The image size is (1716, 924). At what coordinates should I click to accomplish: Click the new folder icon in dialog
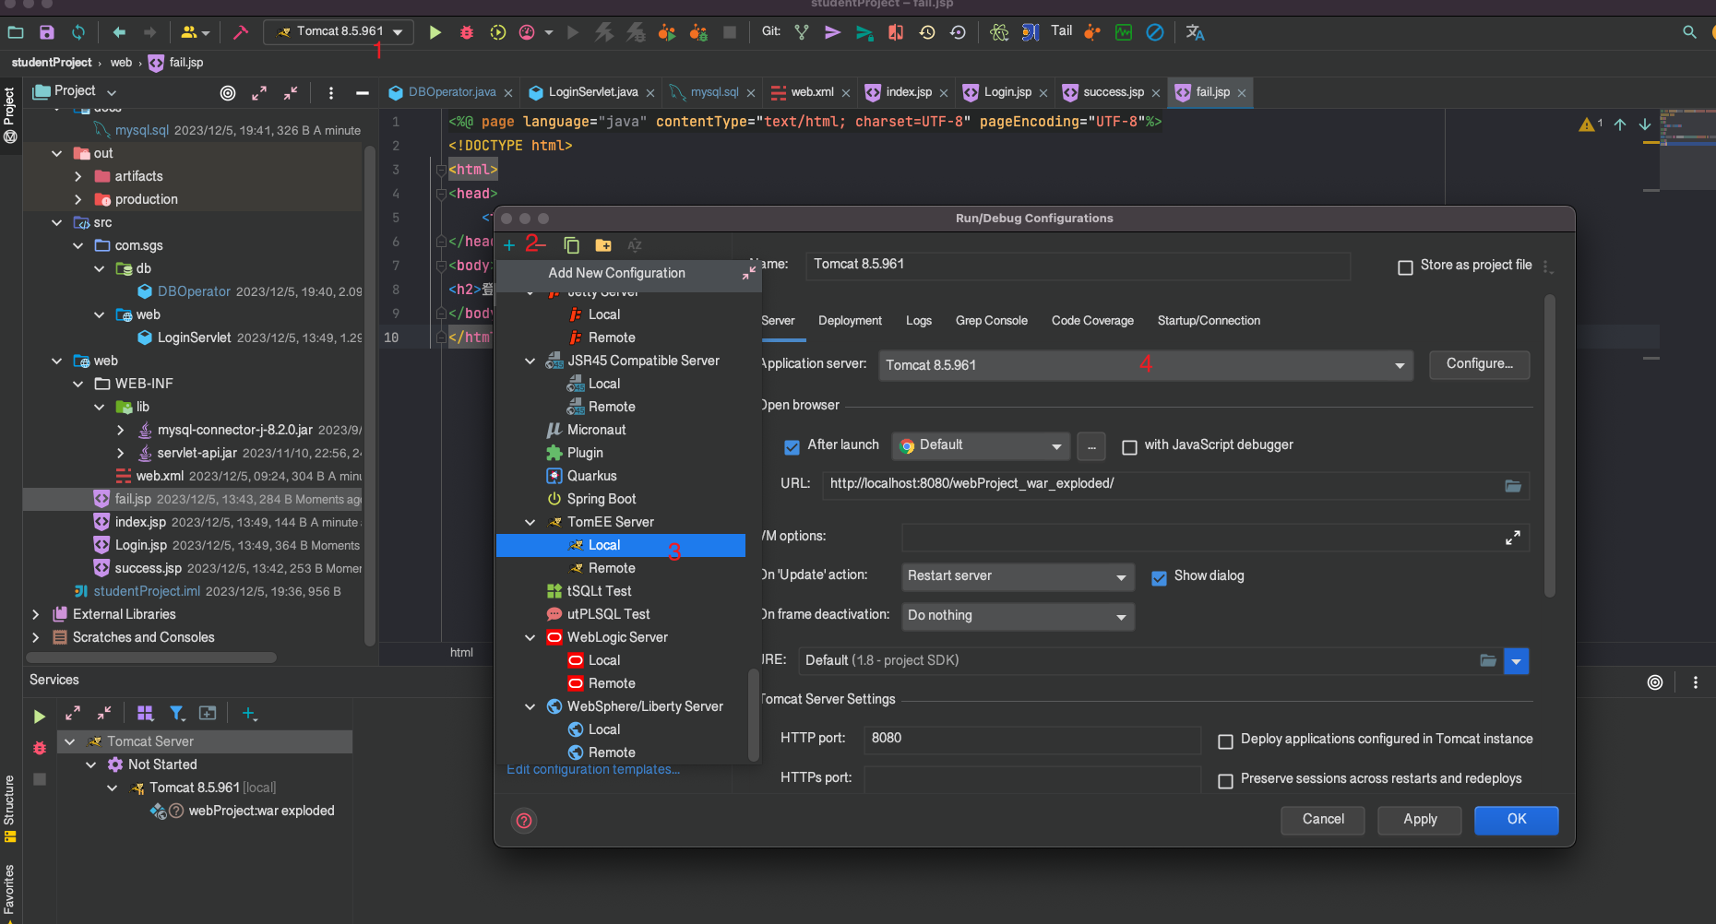pyautogui.click(x=603, y=245)
